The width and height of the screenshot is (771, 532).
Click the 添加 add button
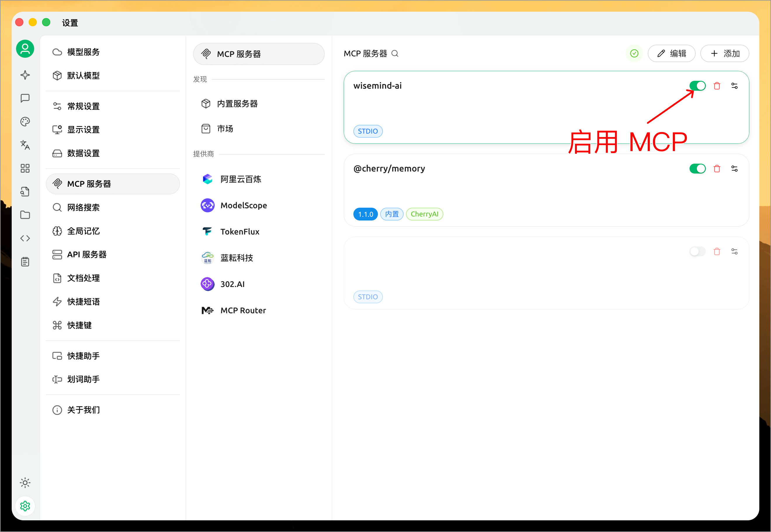point(724,53)
